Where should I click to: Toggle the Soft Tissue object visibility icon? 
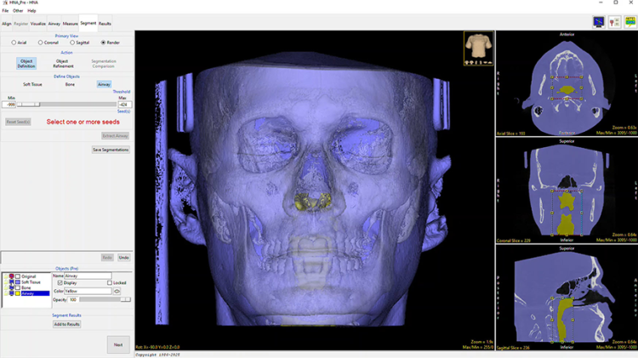click(10, 282)
